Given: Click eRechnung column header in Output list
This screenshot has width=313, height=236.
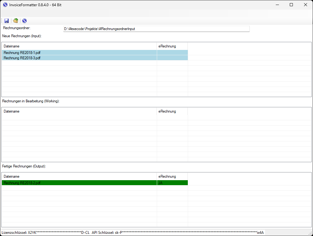Looking at the screenshot, I should click(167, 176).
